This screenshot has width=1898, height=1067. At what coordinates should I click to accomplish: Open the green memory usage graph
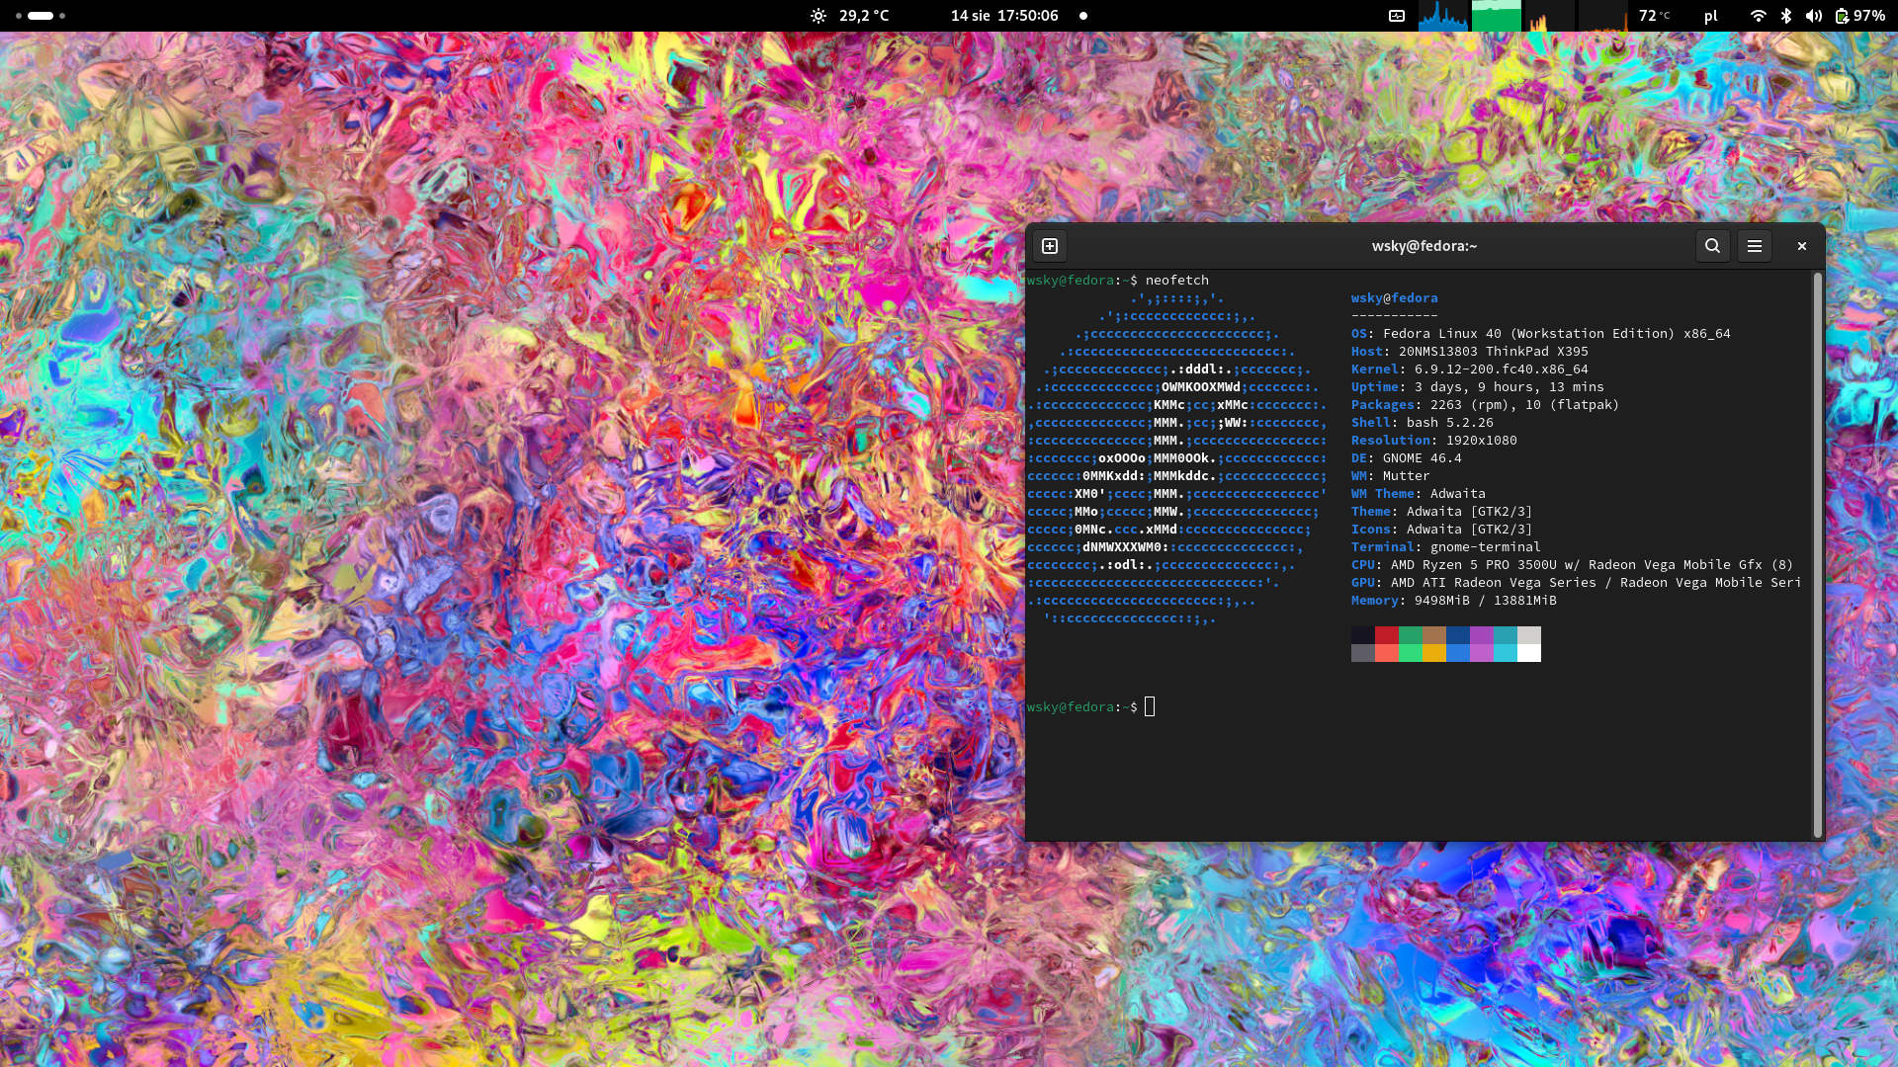click(1496, 16)
